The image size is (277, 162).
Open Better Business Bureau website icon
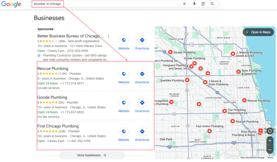click(x=124, y=40)
